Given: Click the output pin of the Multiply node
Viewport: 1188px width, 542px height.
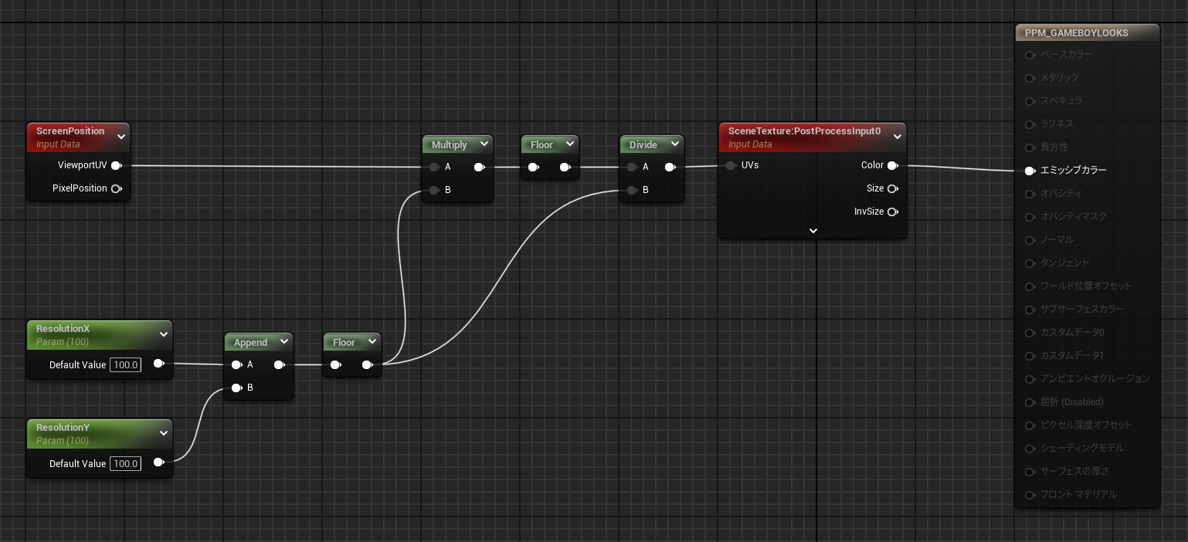Looking at the screenshot, I should pyautogui.click(x=480, y=167).
